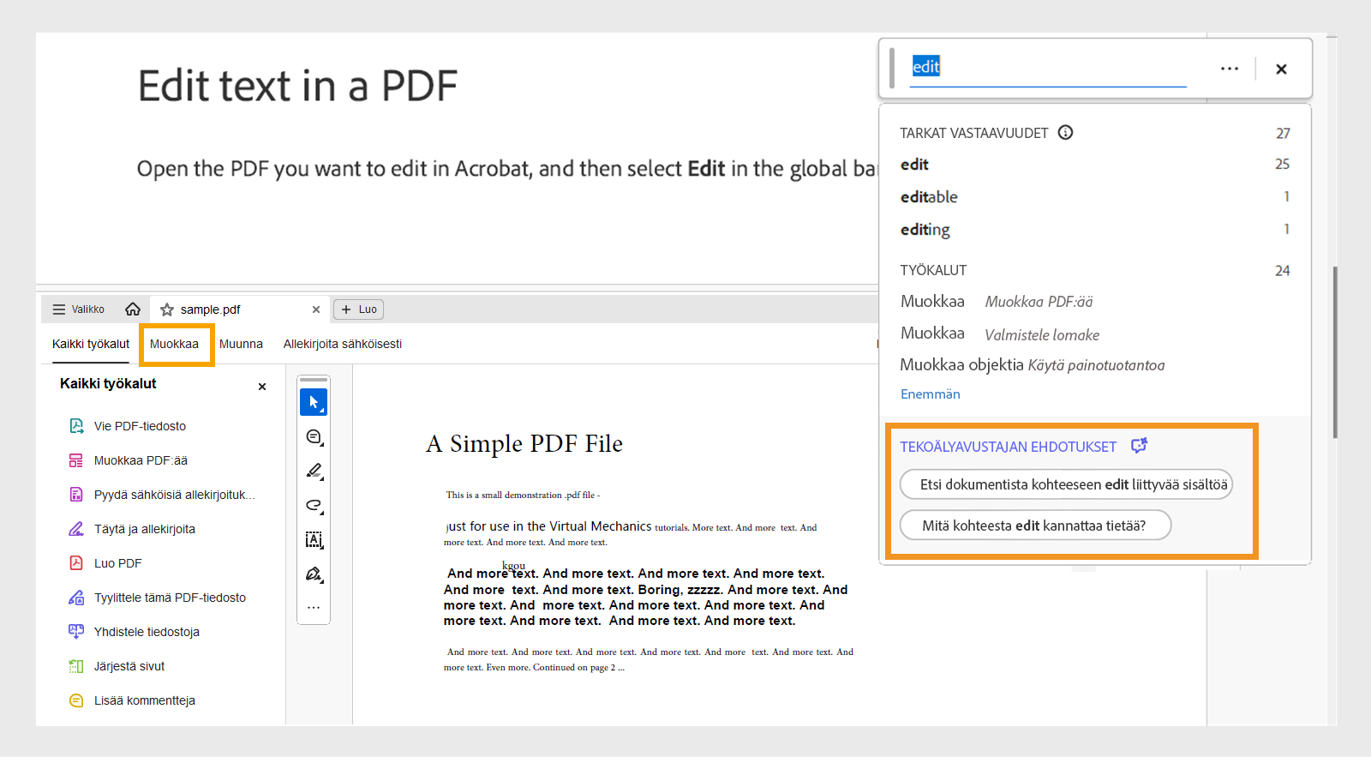The image size is (1371, 757).
Task: Choose the freehand draw loop tool
Action: click(314, 506)
